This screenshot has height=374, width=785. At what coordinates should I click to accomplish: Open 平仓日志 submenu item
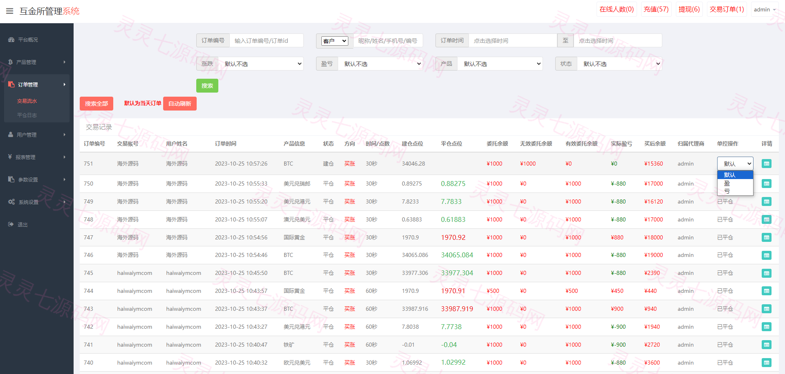(x=27, y=115)
